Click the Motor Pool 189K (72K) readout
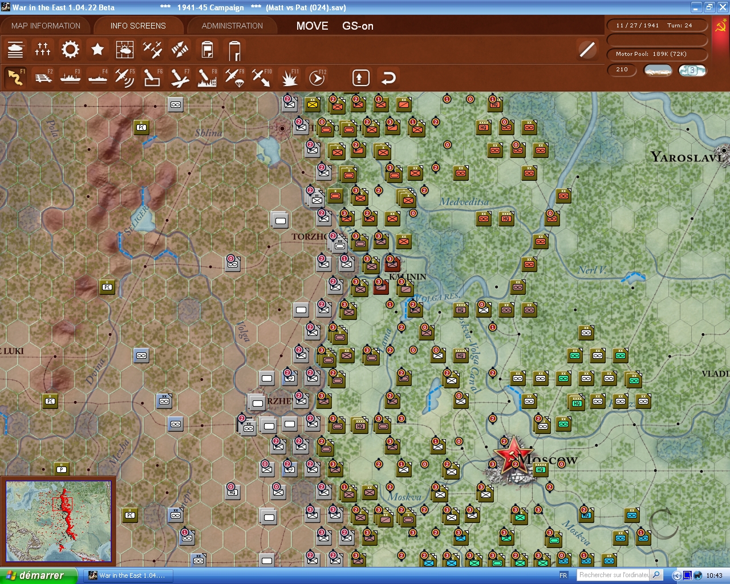Image resolution: width=730 pixels, height=584 pixels. tap(658, 54)
